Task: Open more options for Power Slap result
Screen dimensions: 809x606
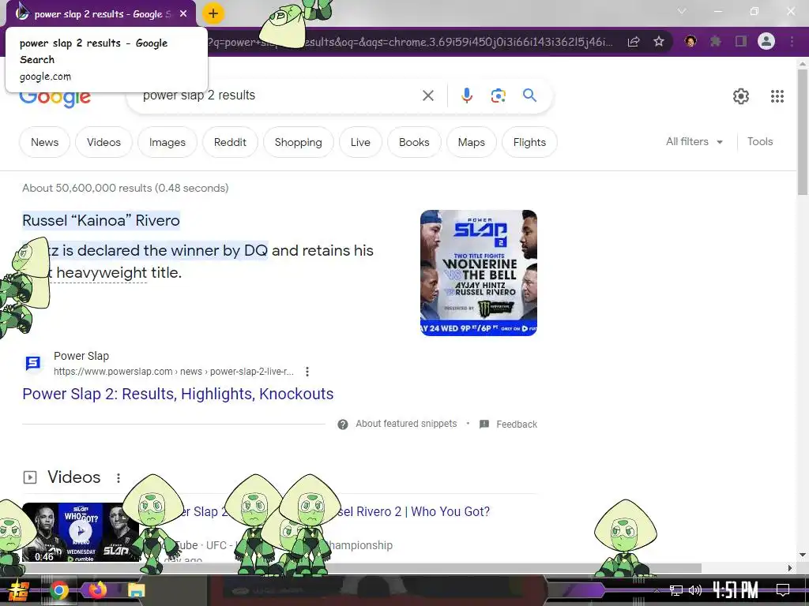Action: coord(307,372)
